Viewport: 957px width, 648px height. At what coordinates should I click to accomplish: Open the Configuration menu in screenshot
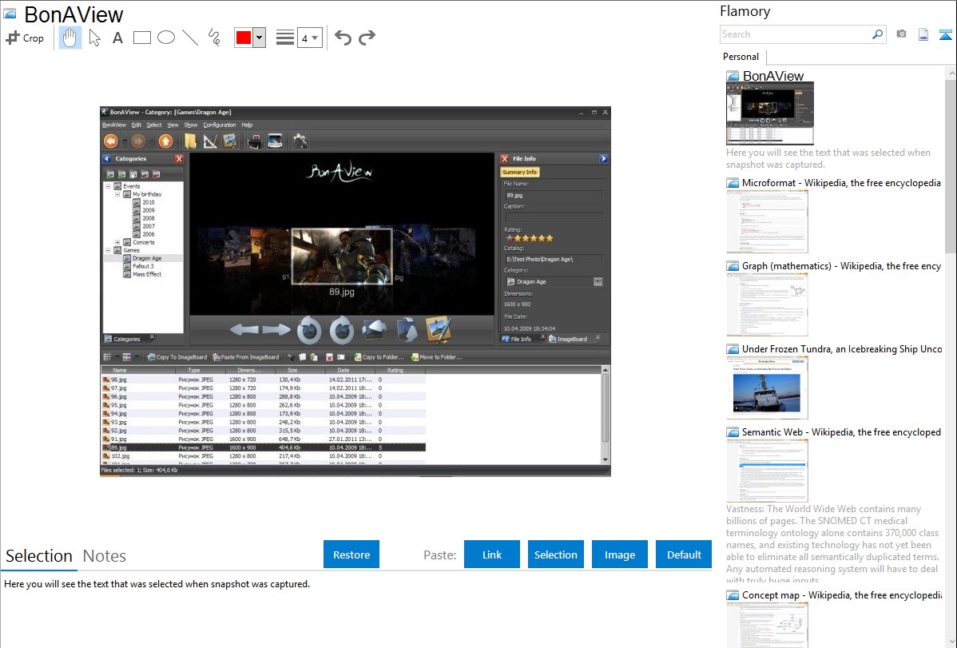pos(220,125)
